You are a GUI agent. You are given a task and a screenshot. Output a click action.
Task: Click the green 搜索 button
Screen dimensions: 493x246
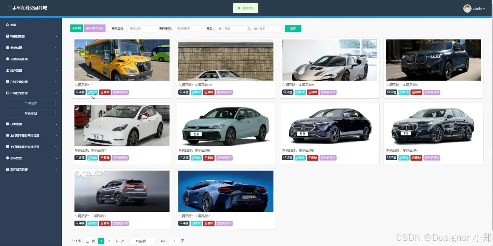293,29
